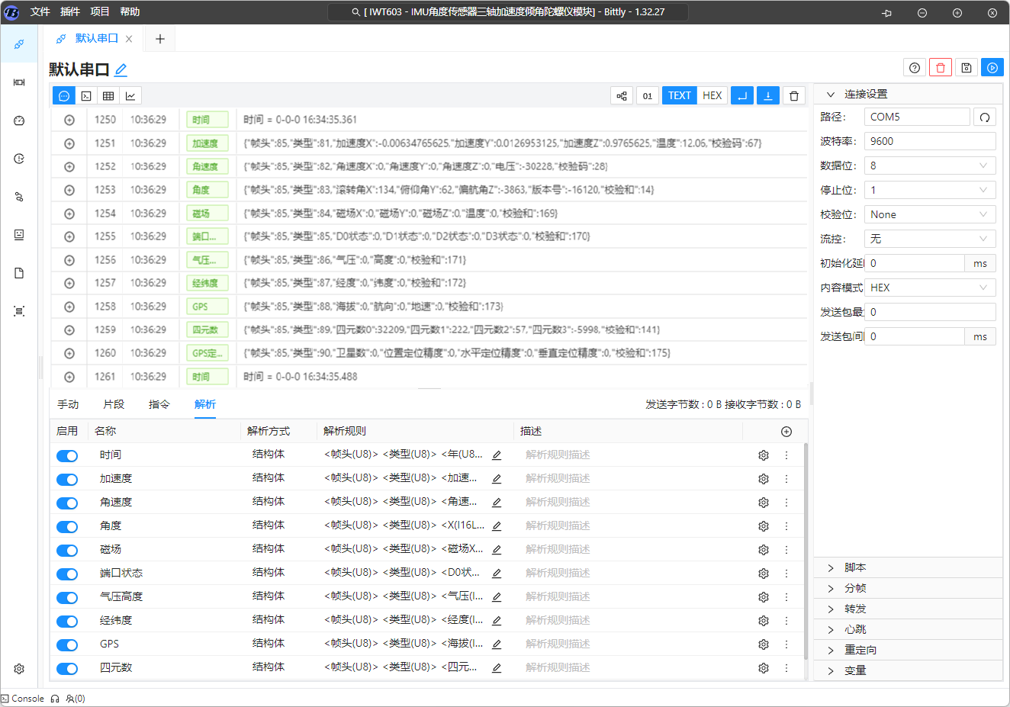Click the blue play/connect button
Screen dimensions: 1010x707
tap(992, 68)
